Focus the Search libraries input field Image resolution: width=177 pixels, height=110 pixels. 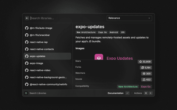[66, 18]
